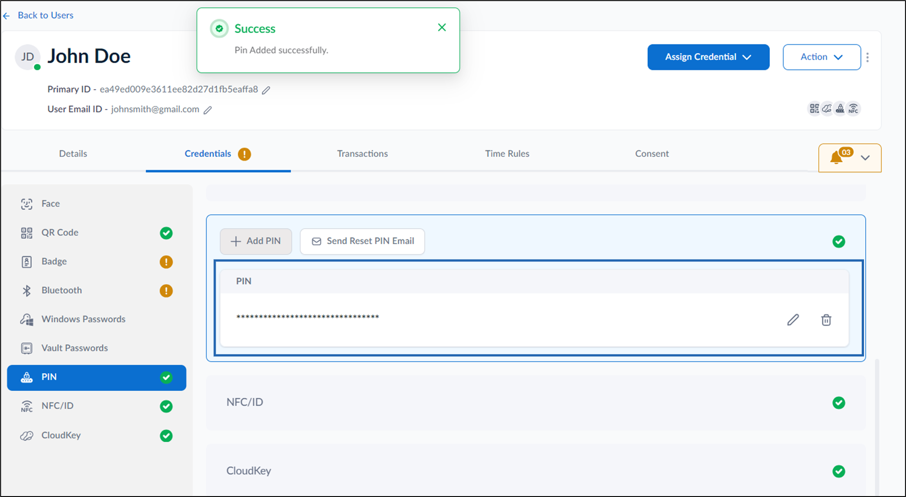Delete the saved PIN trash icon
The image size is (906, 497).
click(826, 320)
